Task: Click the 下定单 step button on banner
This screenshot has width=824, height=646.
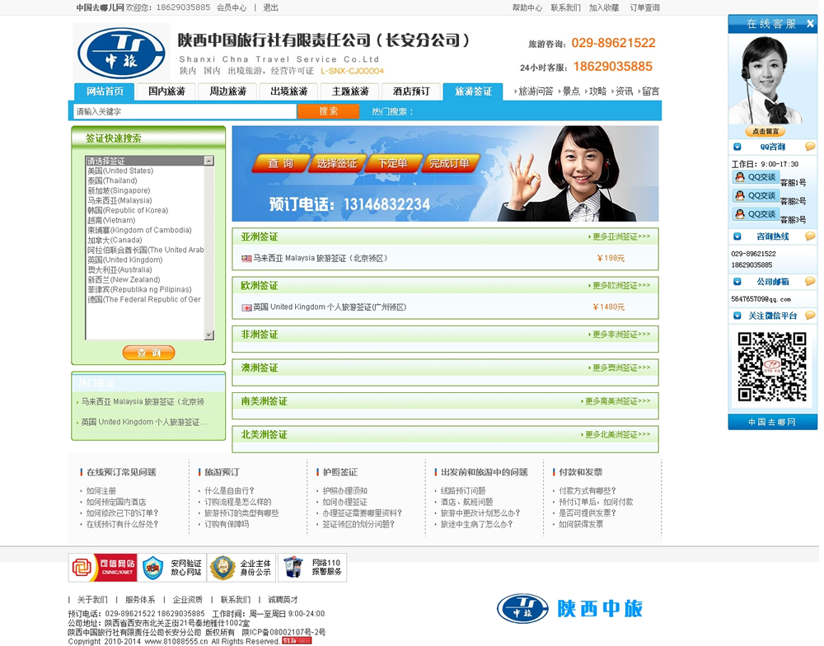Action: click(393, 163)
